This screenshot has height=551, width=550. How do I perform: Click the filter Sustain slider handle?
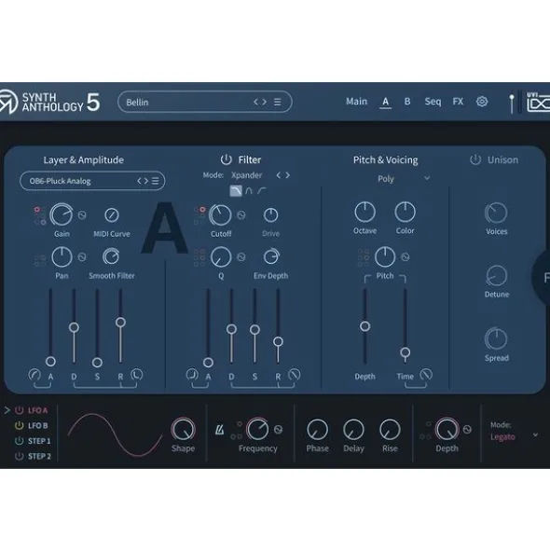point(254,330)
